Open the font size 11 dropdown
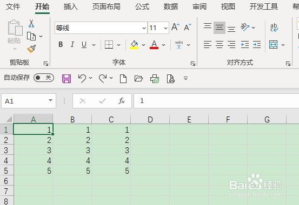The image size is (299, 205). (165, 28)
